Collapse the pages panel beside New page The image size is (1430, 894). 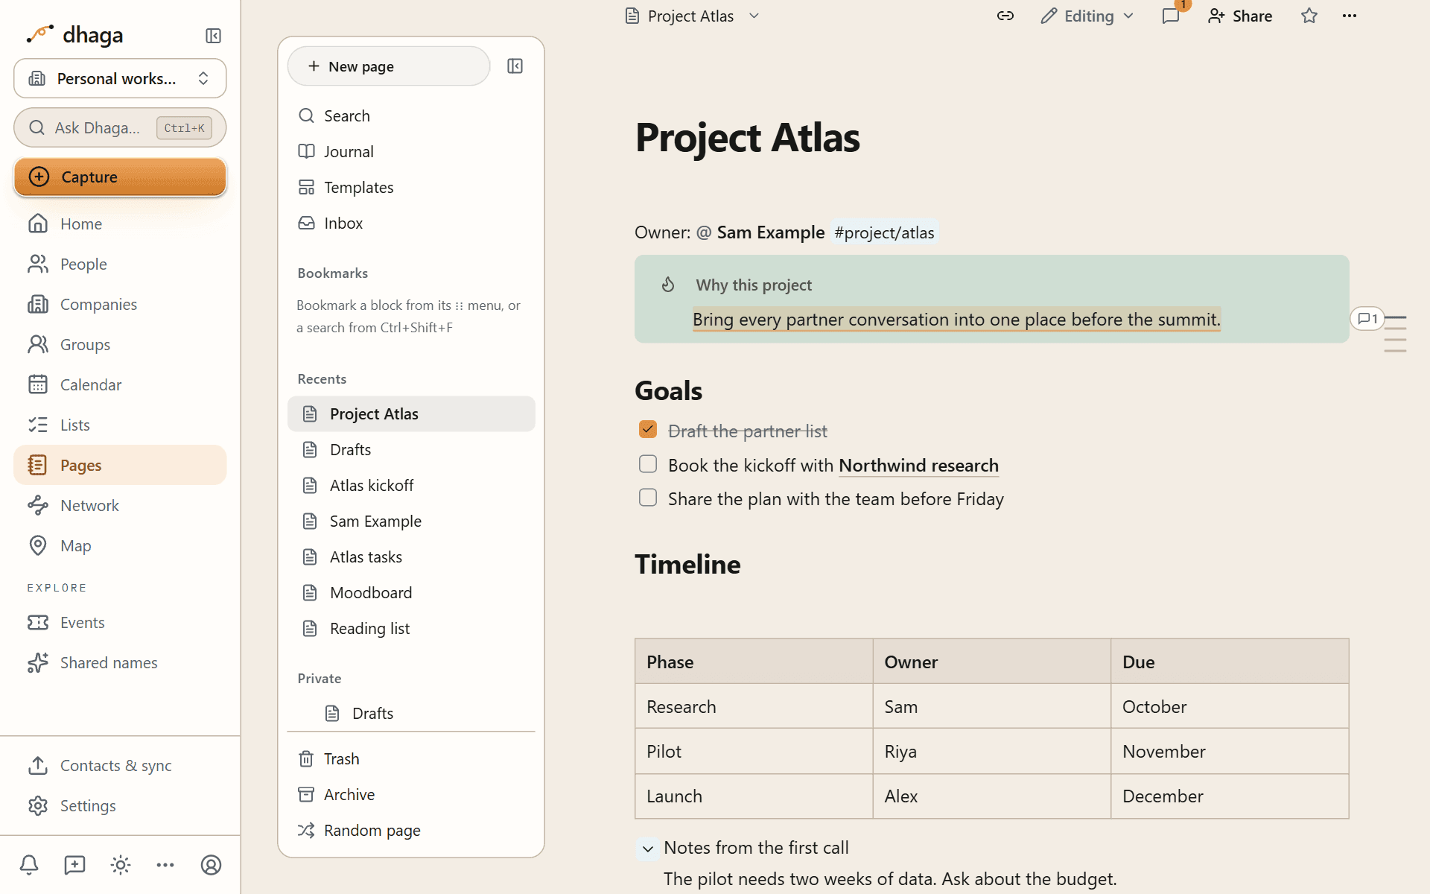click(x=515, y=66)
